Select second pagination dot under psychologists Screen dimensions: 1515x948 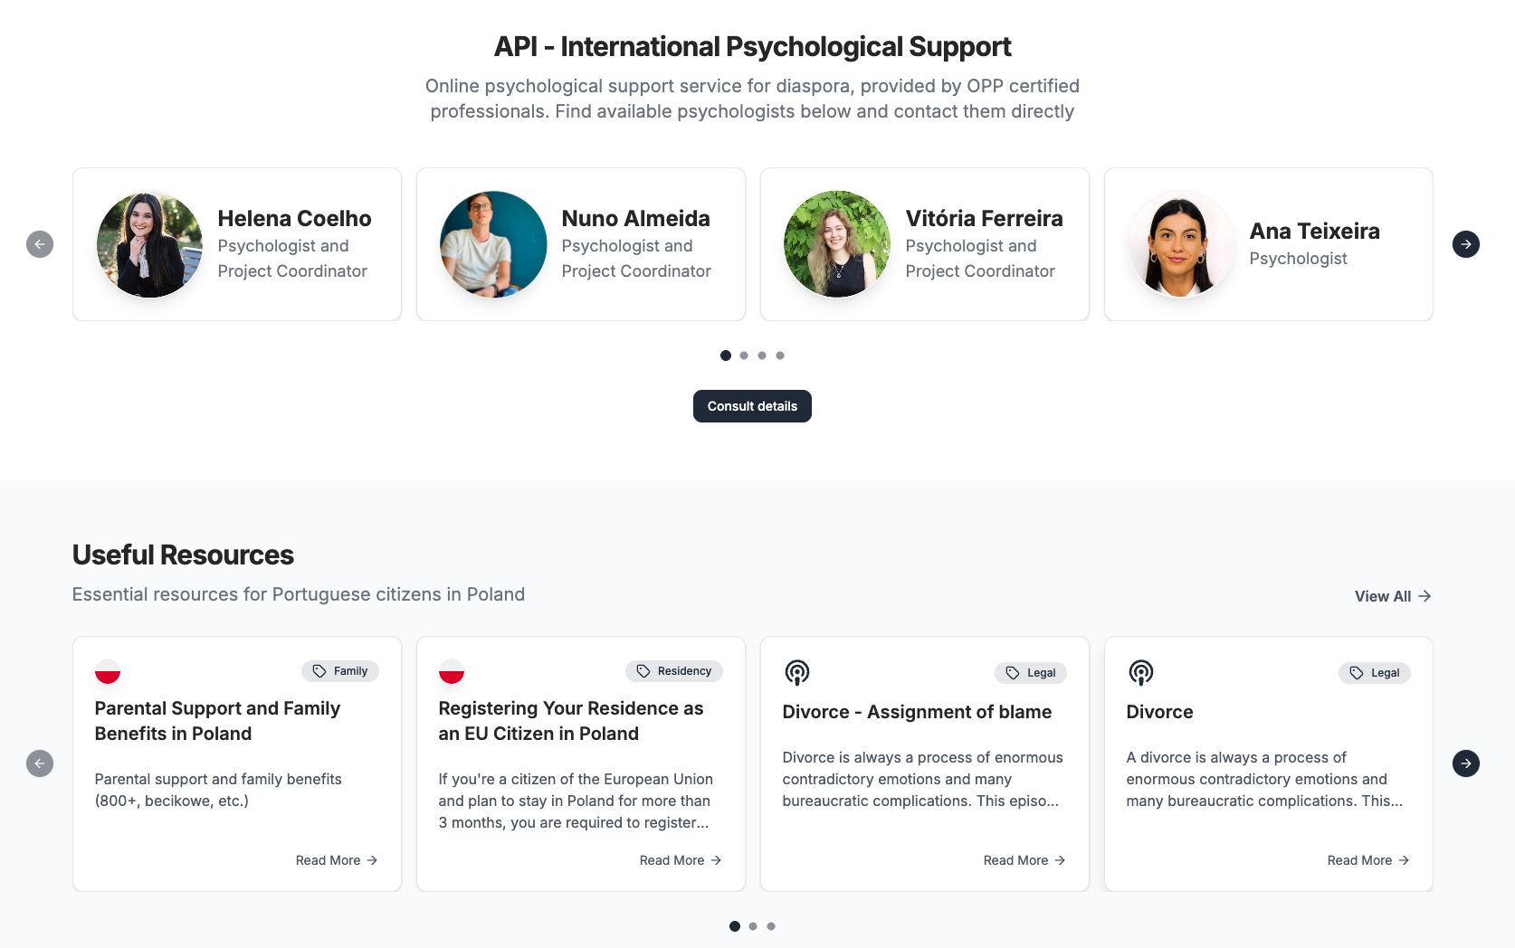(744, 355)
